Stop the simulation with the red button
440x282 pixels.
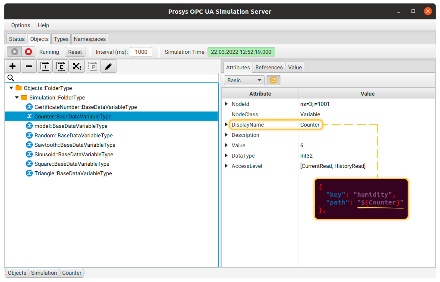coord(28,52)
